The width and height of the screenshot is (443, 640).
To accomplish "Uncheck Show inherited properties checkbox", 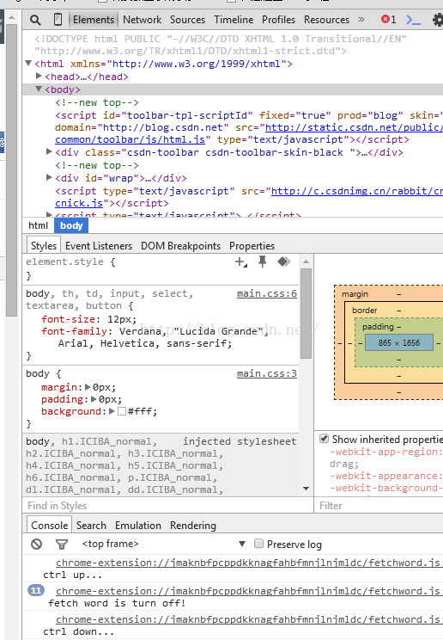I will 324,439.
